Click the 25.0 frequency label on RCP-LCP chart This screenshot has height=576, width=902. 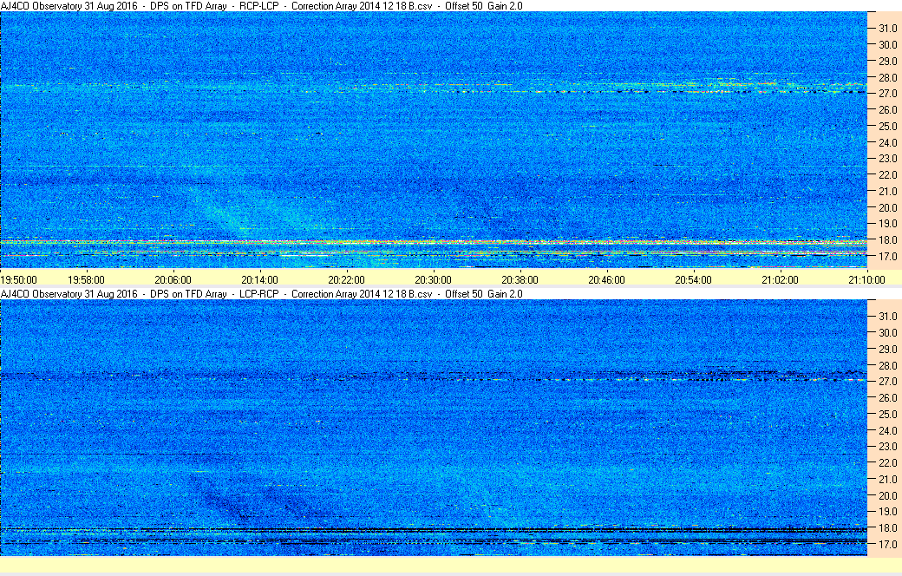pos(887,126)
